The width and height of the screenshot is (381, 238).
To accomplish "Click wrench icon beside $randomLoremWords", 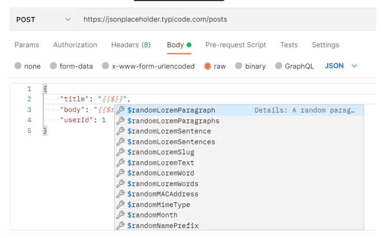I will tap(120, 184).
